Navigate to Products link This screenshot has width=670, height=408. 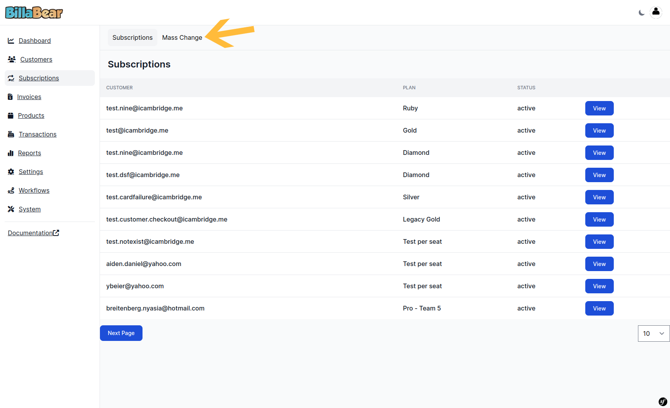point(31,115)
